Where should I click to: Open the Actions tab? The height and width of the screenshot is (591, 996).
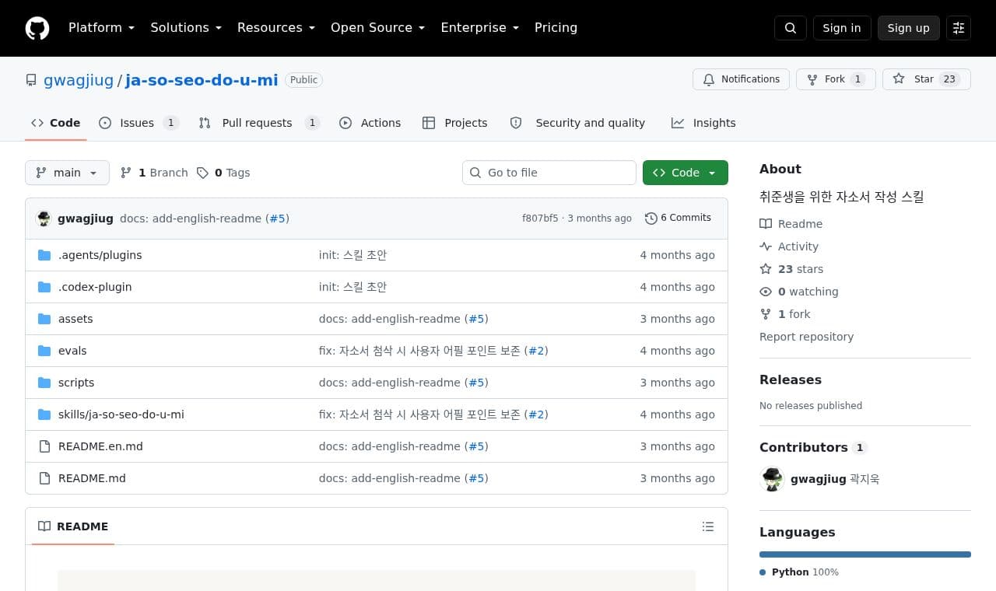[x=370, y=123]
